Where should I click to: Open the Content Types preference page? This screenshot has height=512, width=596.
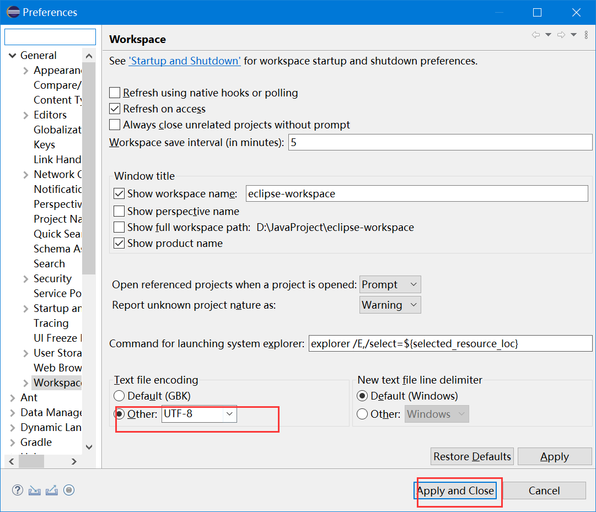[58, 100]
